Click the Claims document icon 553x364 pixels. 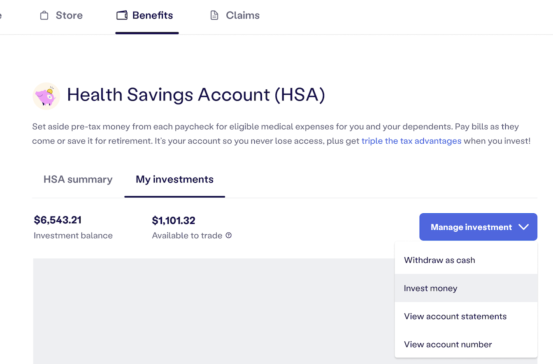point(214,16)
